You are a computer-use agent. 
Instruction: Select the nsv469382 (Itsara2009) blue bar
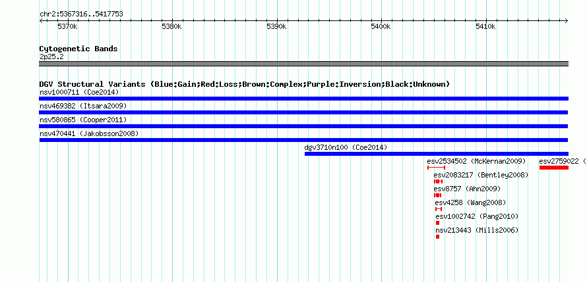pos(303,112)
